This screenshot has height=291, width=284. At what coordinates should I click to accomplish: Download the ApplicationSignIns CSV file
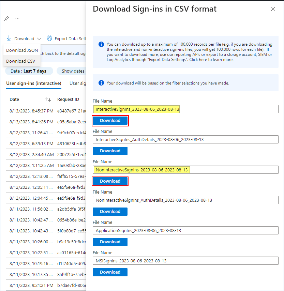coord(110,242)
